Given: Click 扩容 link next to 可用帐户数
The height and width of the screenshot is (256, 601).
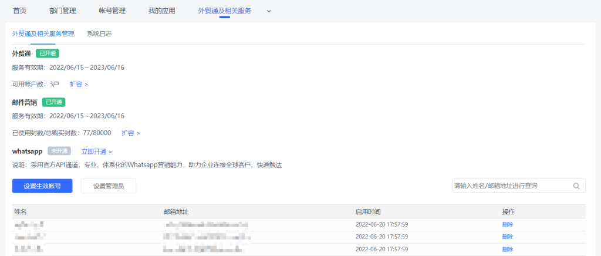Looking at the screenshot, I should 79,84.
